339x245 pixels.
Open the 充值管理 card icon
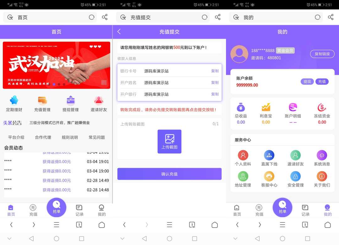pos(42,100)
